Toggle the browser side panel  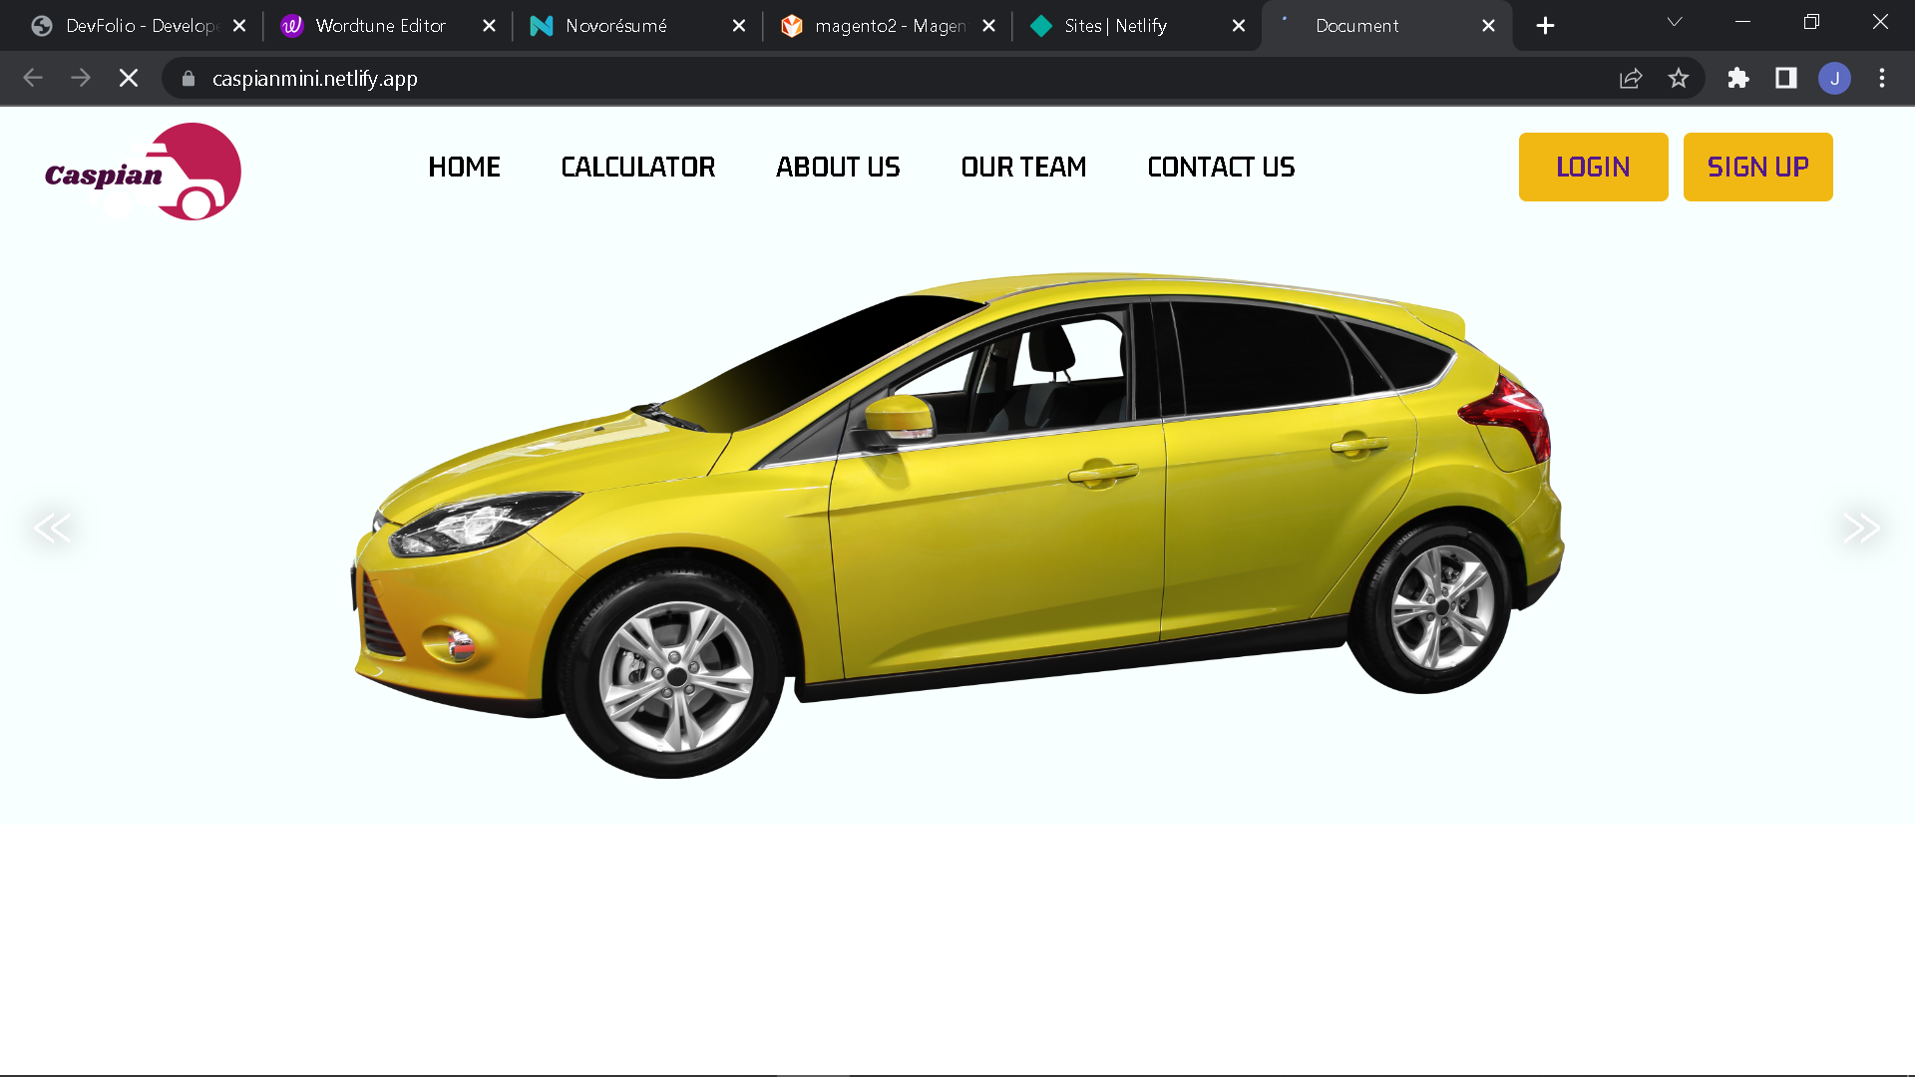click(x=1786, y=78)
